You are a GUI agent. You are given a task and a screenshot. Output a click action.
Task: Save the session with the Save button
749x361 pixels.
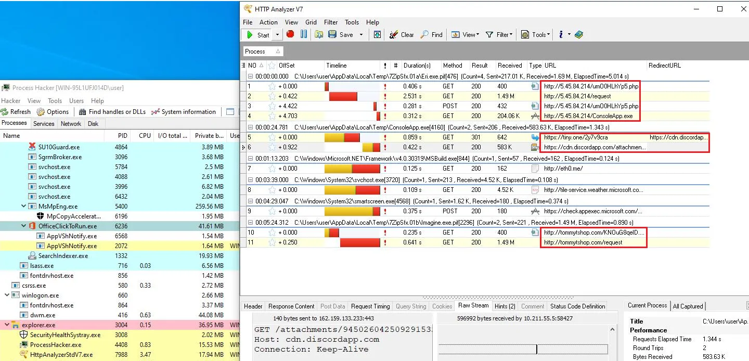click(341, 35)
